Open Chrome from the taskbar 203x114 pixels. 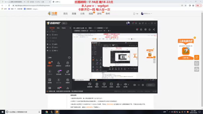[46, 112]
